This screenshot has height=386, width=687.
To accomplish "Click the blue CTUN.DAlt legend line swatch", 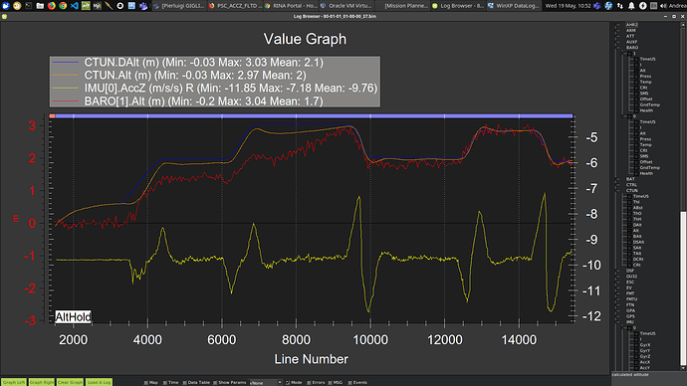I will [x=66, y=63].
